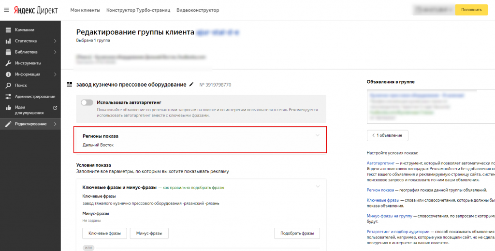Click the ad preview in Объявления в группе
The width and height of the screenshot is (495, 251).
click(x=431, y=106)
